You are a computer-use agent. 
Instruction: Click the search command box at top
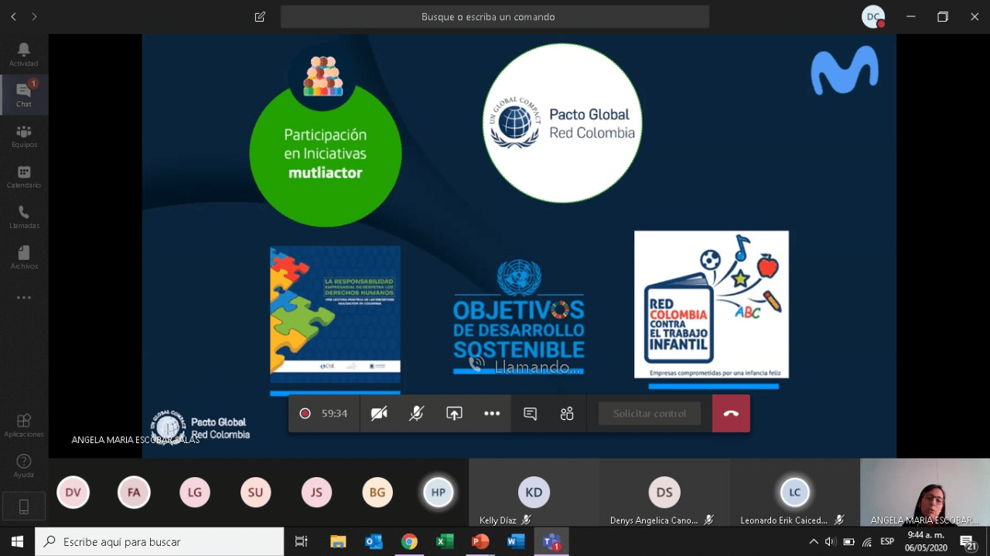pos(494,17)
